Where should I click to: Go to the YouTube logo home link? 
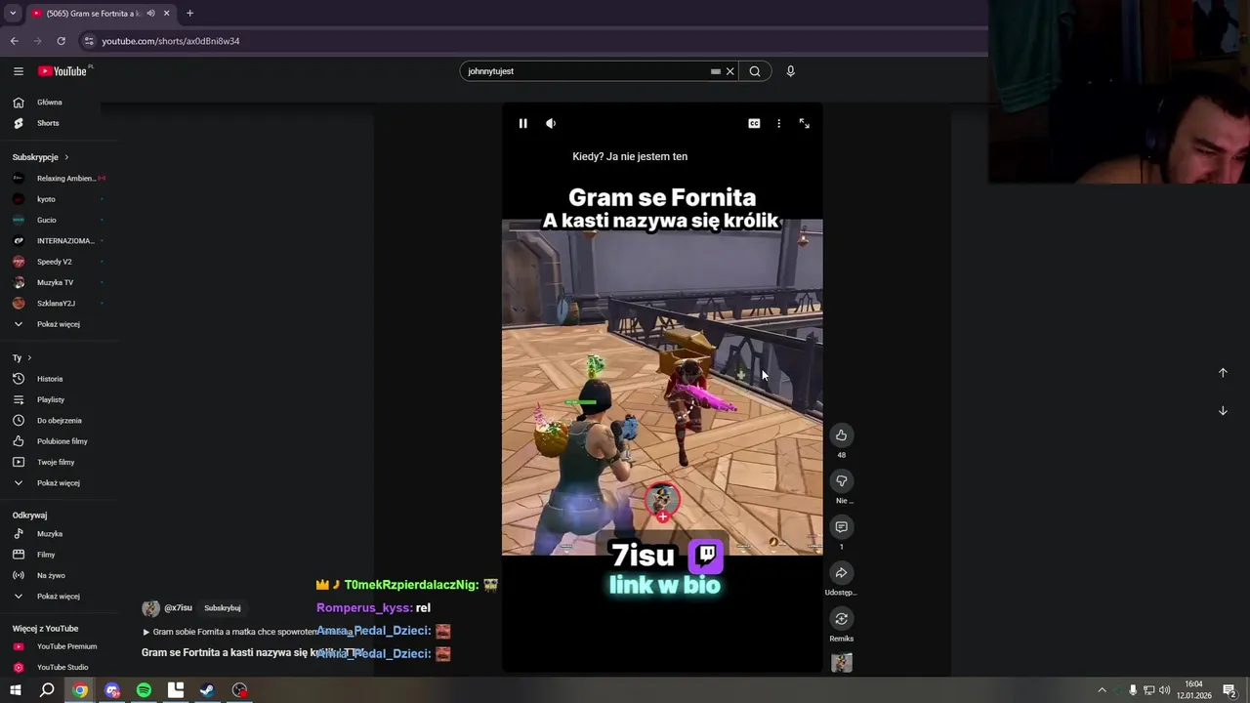tap(64, 71)
